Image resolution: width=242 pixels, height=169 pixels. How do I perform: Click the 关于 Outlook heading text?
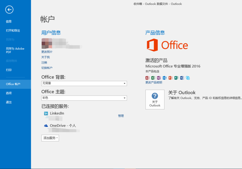tap(182, 92)
